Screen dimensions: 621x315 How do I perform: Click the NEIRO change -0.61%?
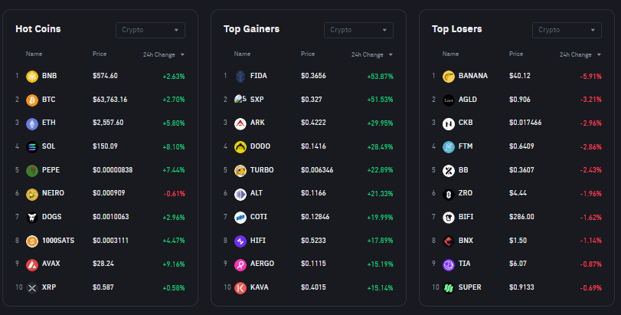175,194
